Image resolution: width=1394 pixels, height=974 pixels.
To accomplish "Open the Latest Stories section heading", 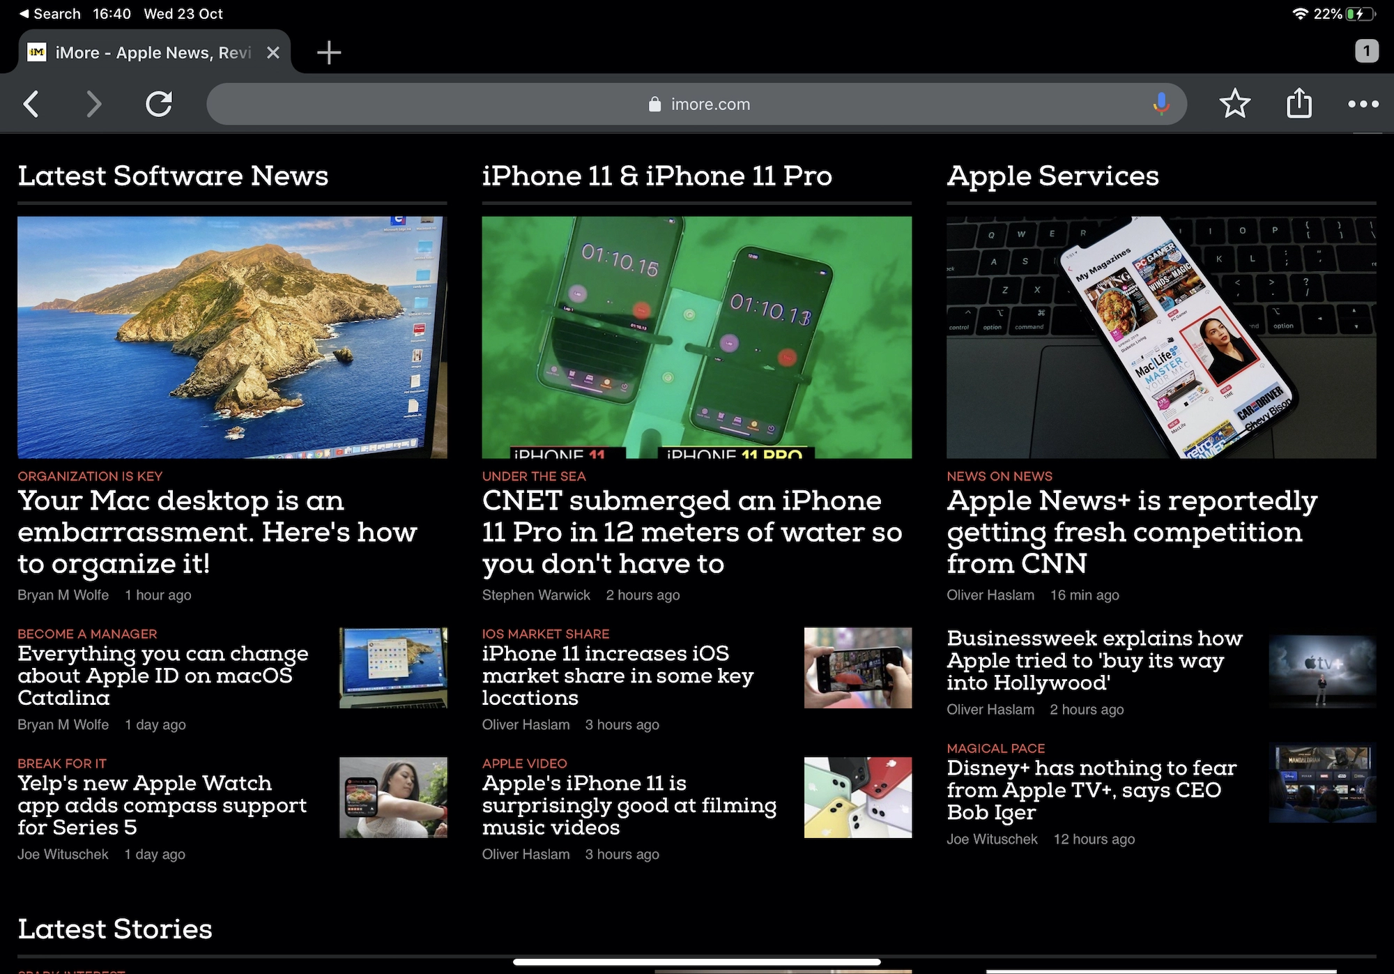I will coord(115,929).
